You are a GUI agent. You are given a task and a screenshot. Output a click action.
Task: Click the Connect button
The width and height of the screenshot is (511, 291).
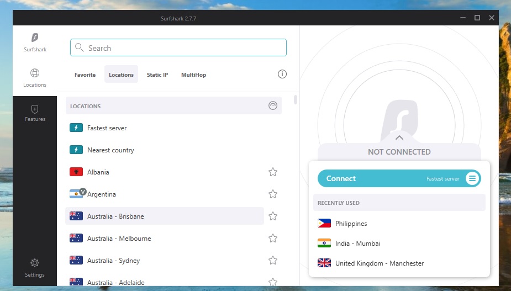pyautogui.click(x=399, y=178)
